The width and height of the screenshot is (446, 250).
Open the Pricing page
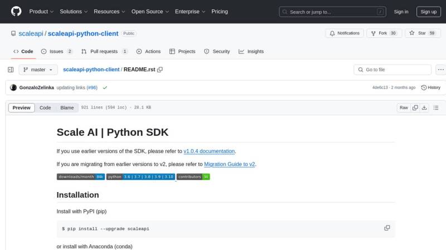219,12
